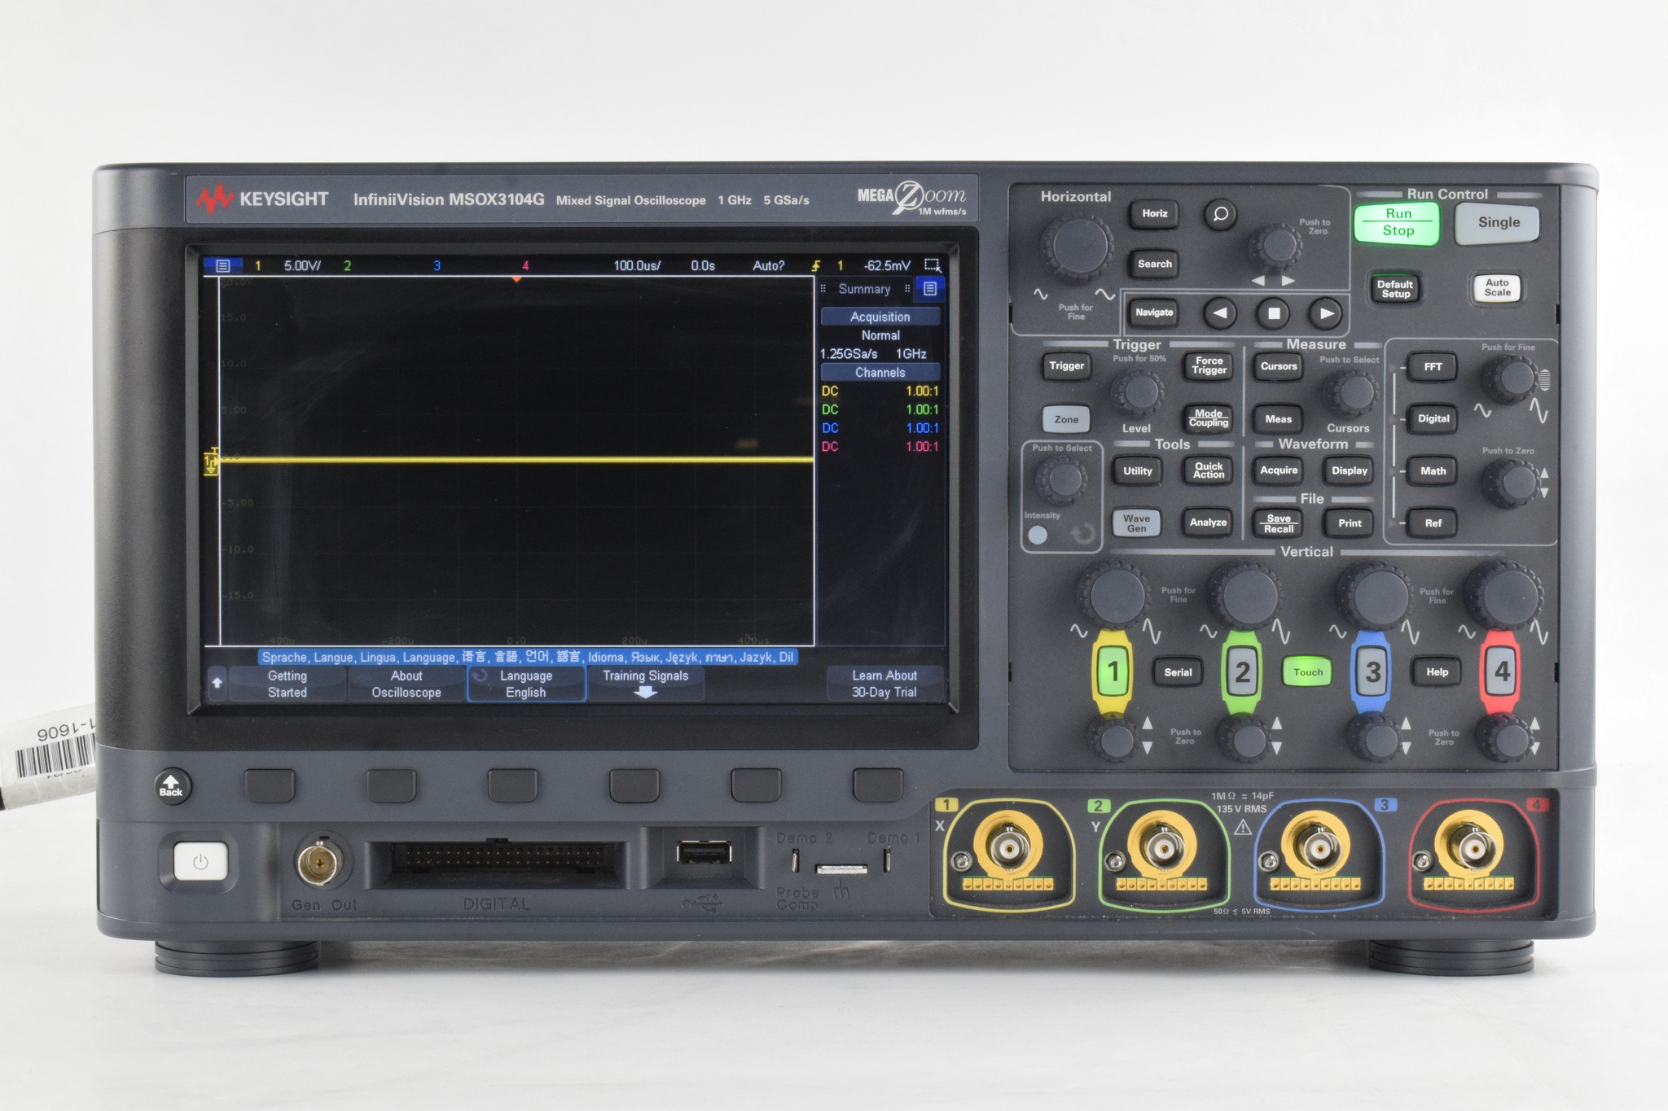
Task: Click the orange trigger position marker at top
Action: (x=516, y=278)
